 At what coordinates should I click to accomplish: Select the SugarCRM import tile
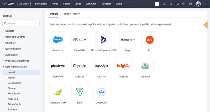tap(128, 40)
